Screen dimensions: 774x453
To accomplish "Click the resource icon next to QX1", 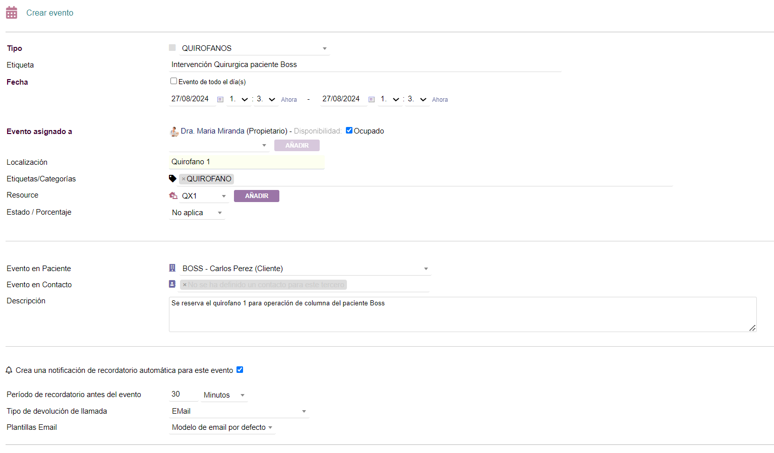I will coord(173,196).
